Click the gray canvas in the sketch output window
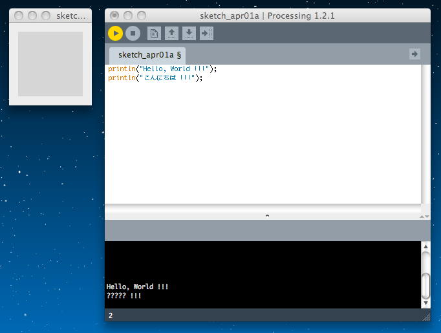 [50, 63]
